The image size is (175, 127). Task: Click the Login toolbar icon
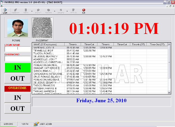[x=5, y=11]
